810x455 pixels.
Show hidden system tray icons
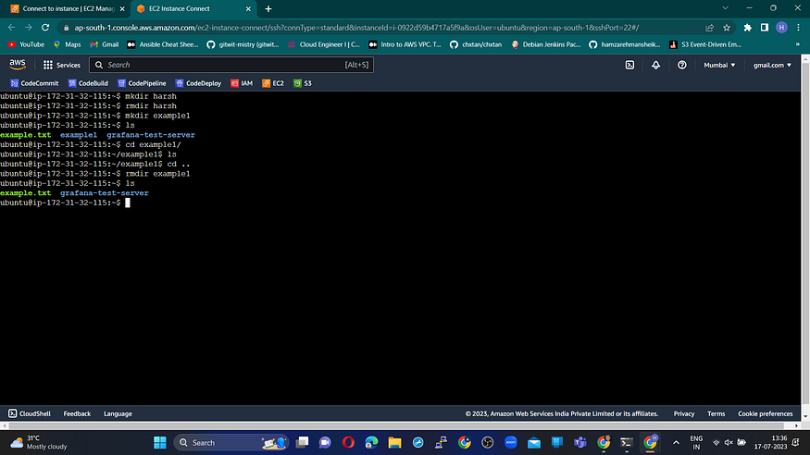[x=676, y=443]
